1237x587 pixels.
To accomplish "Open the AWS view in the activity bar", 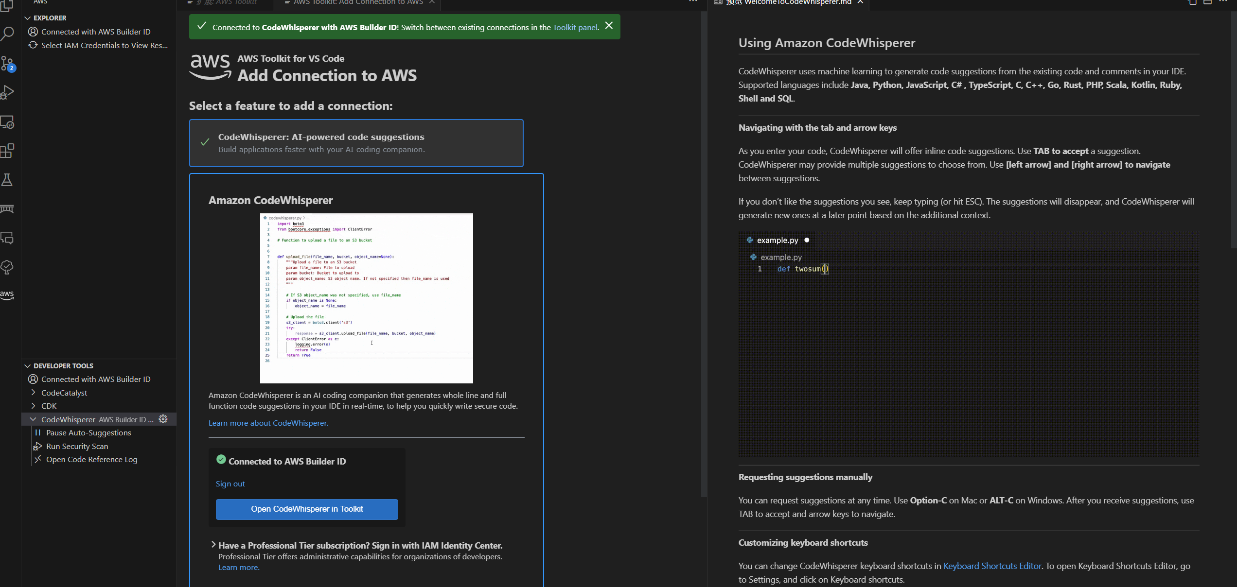I will click(8, 294).
